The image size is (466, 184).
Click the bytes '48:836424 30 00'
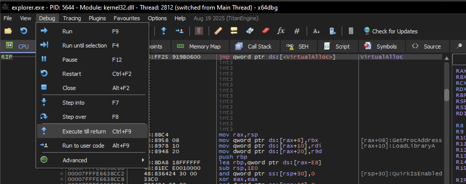coord(170,174)
